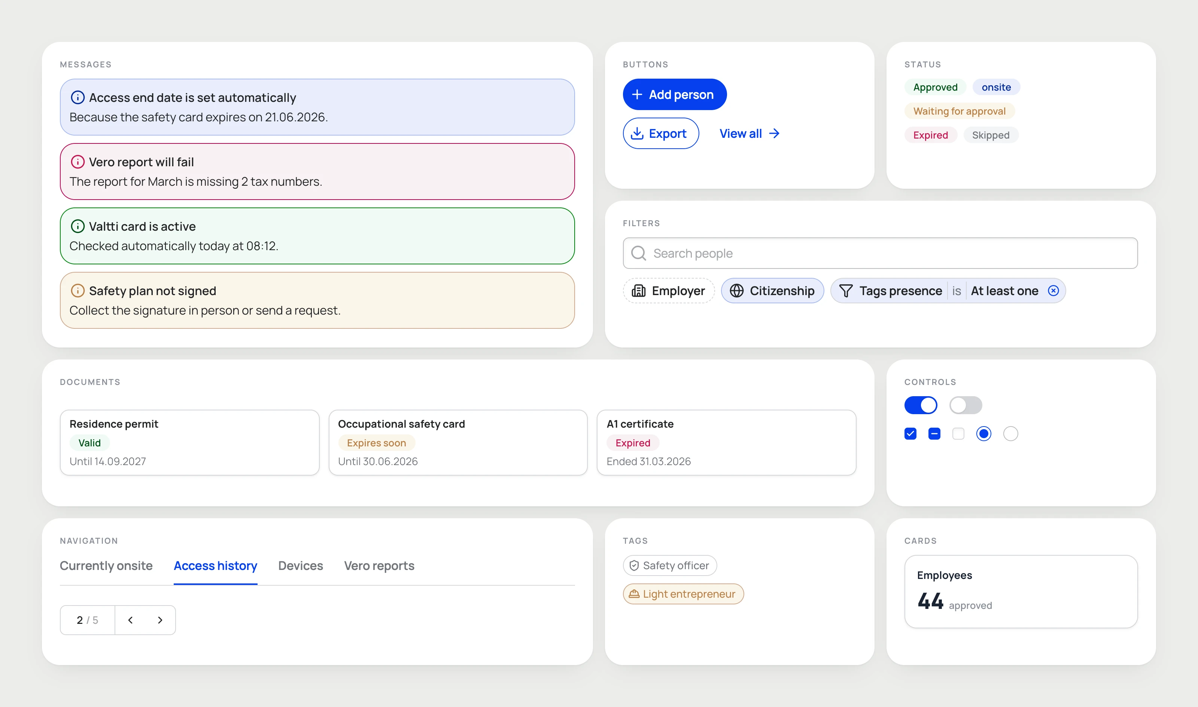This screenshot has width=1198, height=707.
Task: Click the Light entrepreneur tag
Action: tap(683, 594)
